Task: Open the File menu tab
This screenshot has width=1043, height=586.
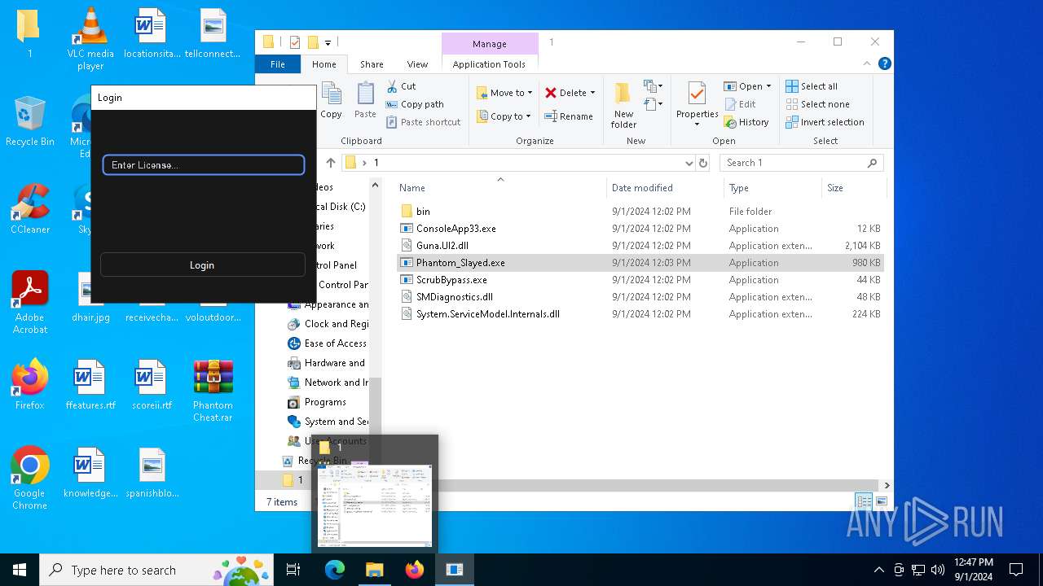Action: point(278,64)
